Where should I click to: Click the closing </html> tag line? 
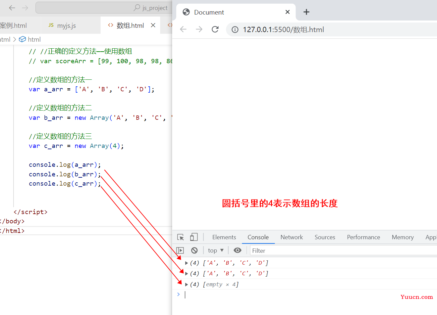pyautogui.click(x=12, y=231)
